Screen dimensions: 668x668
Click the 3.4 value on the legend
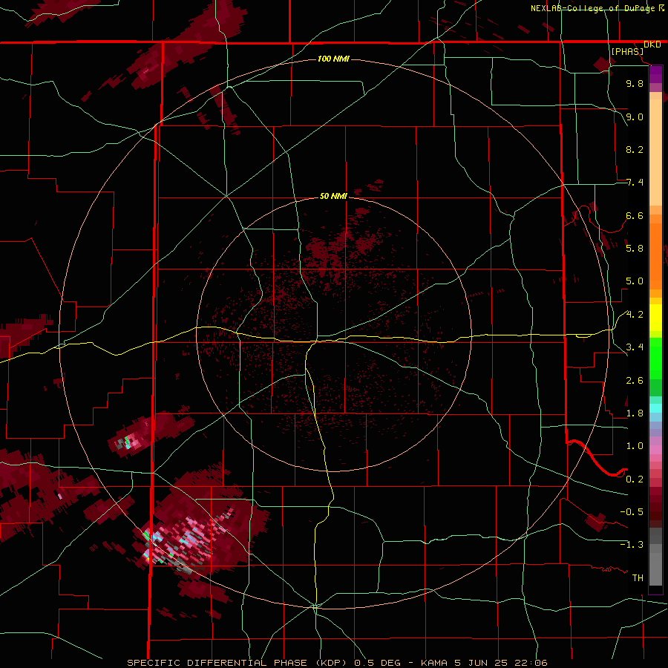[x=635, y=347]
